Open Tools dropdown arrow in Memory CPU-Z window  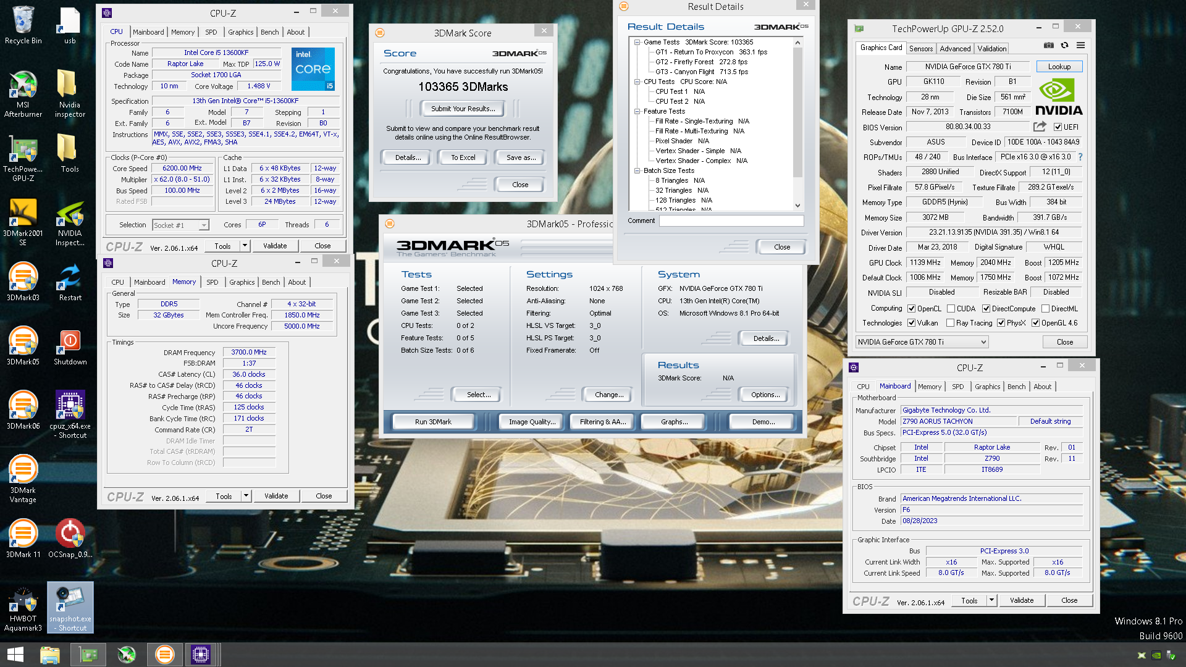coord(246,496)
